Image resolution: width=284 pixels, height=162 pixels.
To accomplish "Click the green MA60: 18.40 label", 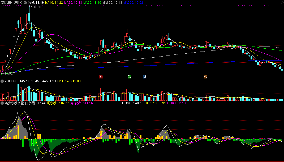I will click(x=92, y=3).
